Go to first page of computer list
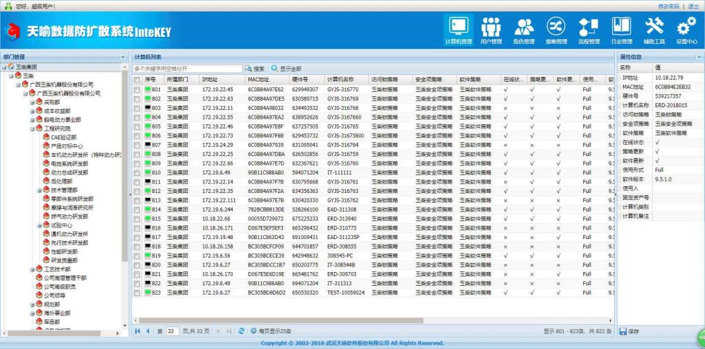This screenshot has width=705, height=349. [138, 331]
